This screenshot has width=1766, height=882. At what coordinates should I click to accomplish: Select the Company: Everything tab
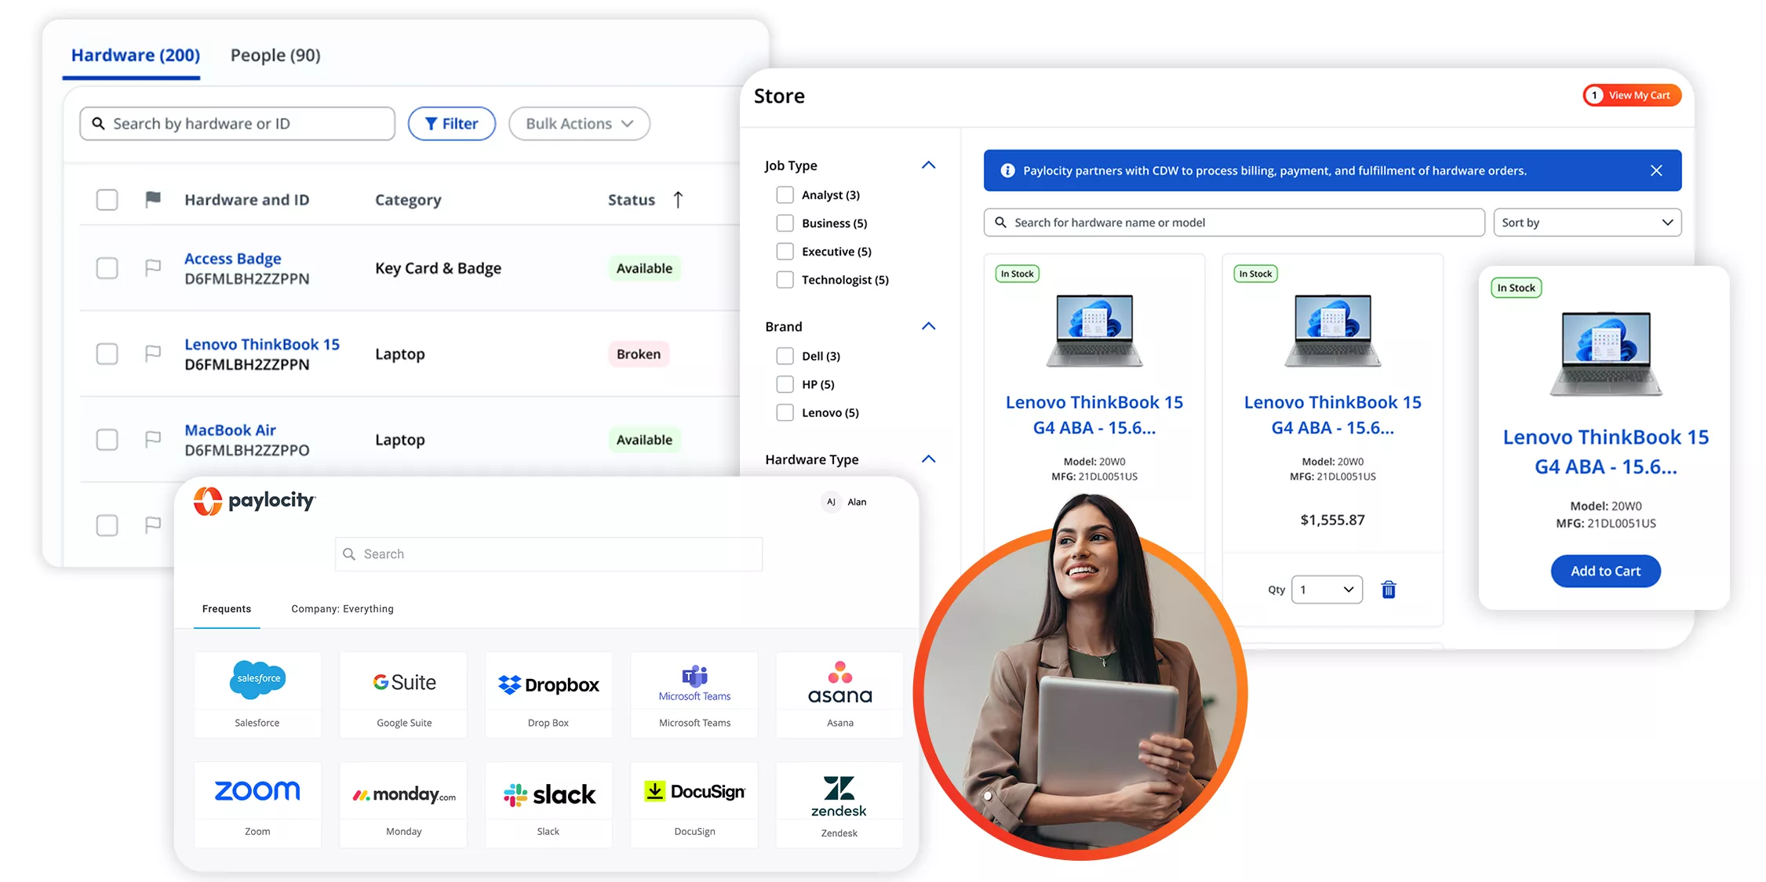342,609
